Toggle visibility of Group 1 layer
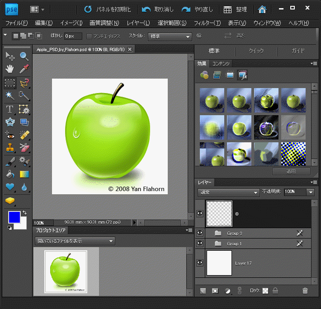The width and height of the screenshot is (321, 309). 200,243
